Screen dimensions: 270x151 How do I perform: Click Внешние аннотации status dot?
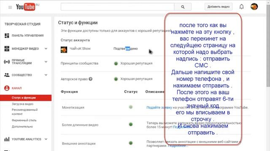(131, 143)
